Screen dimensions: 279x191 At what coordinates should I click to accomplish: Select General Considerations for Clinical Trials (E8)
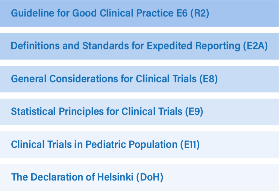click(x=139, y=79)
